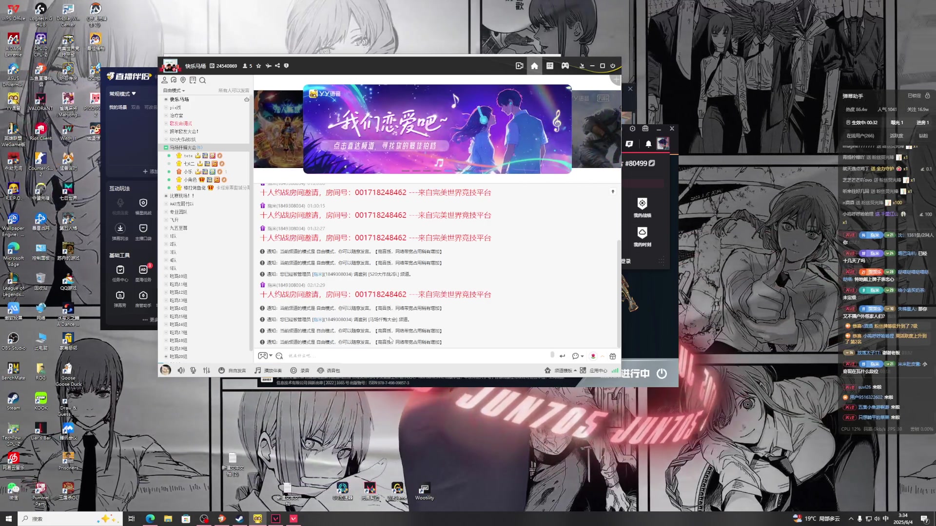
Task: Toggle the microphone icon in YY bottom bar
Action: 193,371
